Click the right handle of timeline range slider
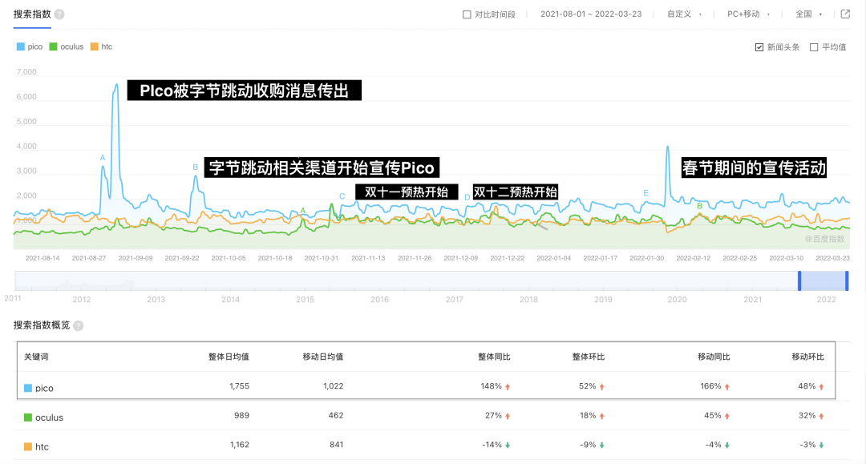 [847, 280]
